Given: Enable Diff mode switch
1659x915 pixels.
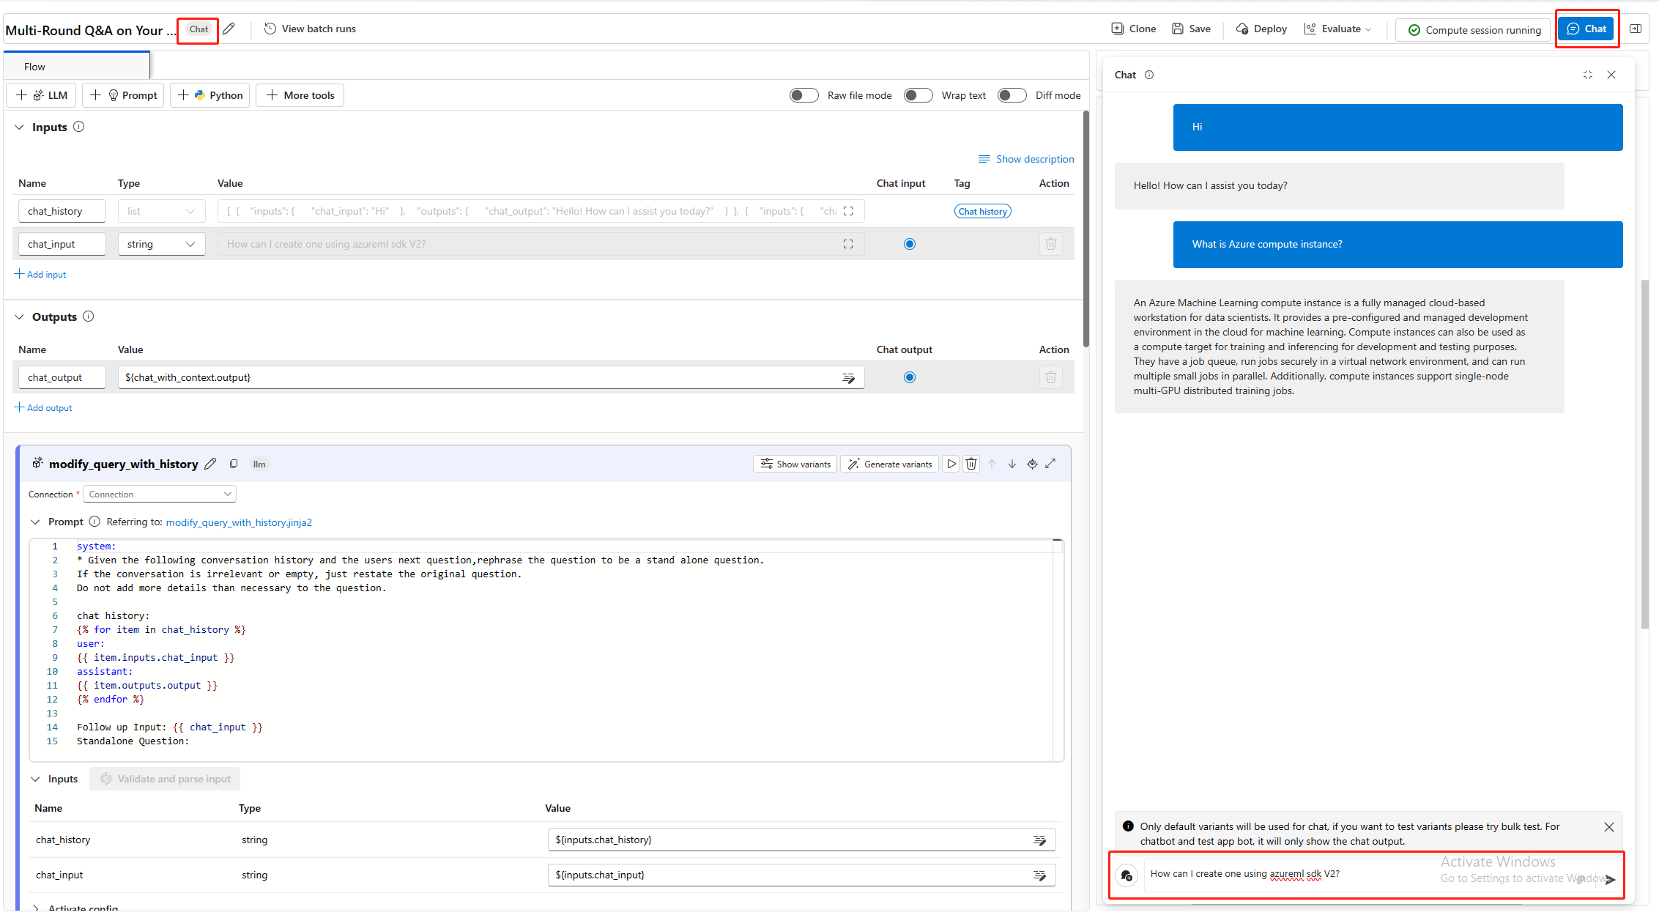Looking at the screenshot, I should 1012,95.
